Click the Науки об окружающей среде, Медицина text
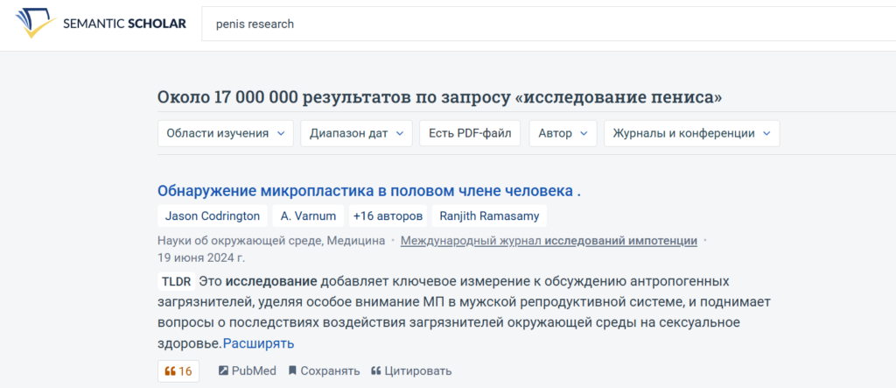The width and height of the screenshot is (896, 388). [271, 241]
